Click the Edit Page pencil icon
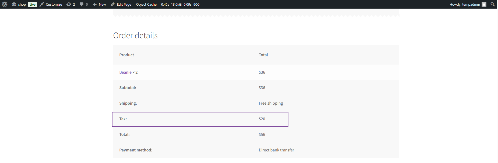Viewport: 498px width, 163px height. pos(113,4)
